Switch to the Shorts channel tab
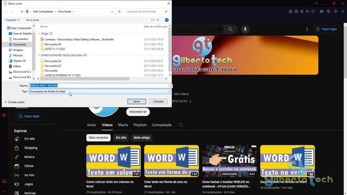347x195 pixels. tap(123, 125)
